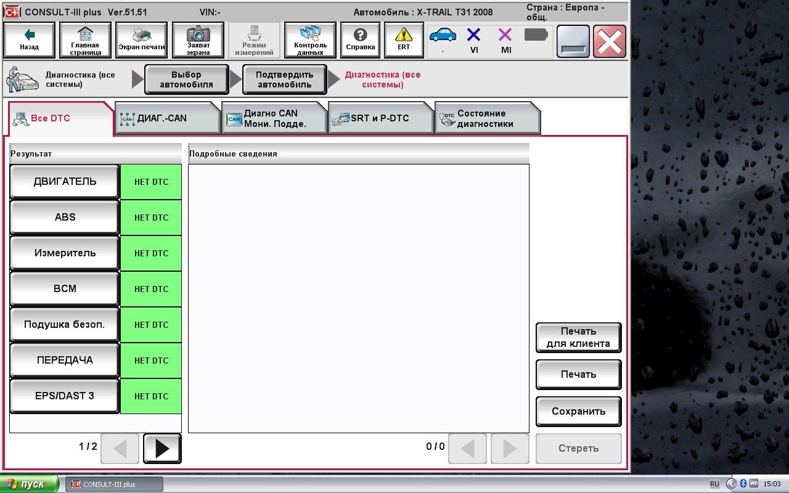Open the Главная страница home icon
This screenshot has height=493, width=789.
[x=85, y=41]
